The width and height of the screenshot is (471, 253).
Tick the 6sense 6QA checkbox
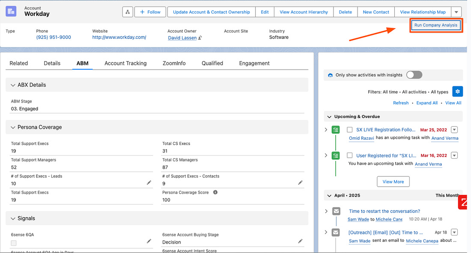click(x=14, y=243)
